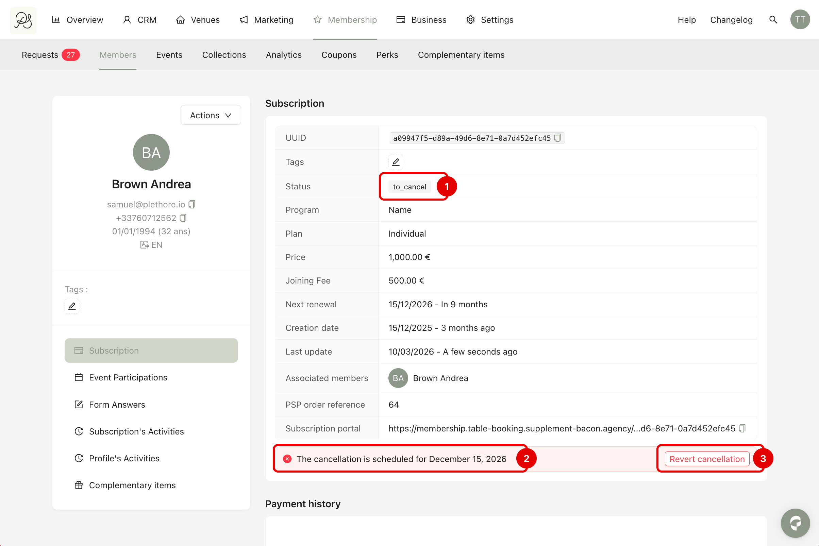Viewport: 819px width, 546px height.
Task: Open chat support bubble icon
Action: click(795, 523)
